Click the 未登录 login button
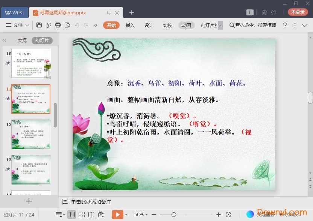313x221 pixels. coord(298,12)
